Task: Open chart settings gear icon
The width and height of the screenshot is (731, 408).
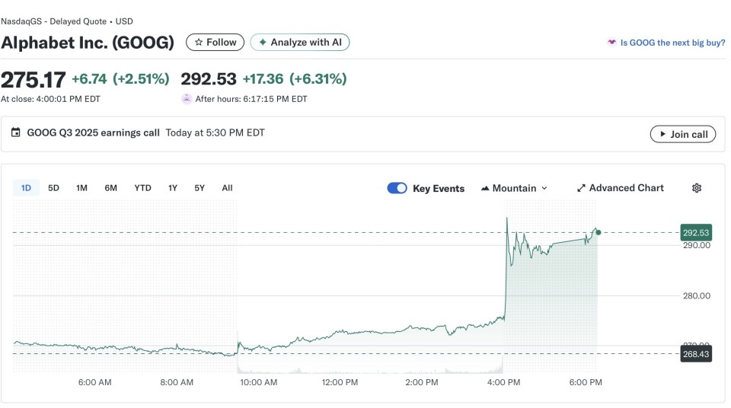Action: (696, 188)
